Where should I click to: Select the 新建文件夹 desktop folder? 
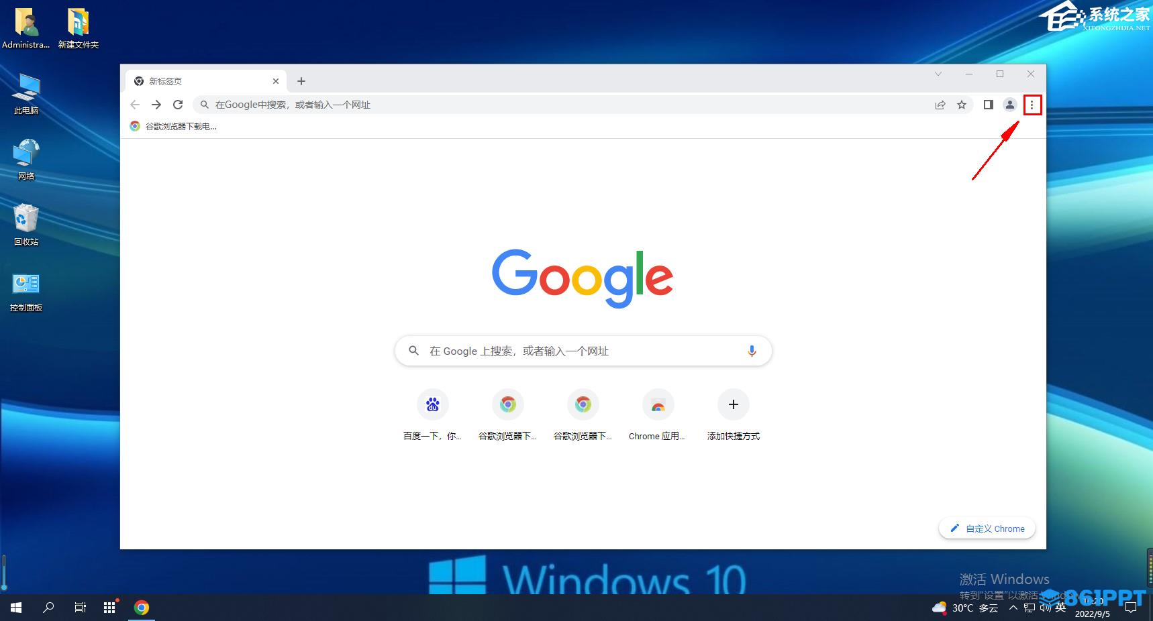tap(78, 28)
